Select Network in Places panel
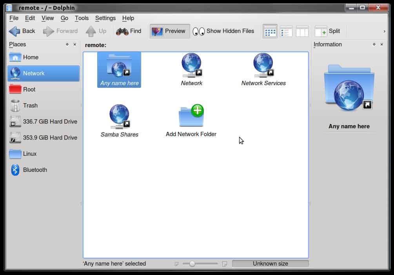Screen dimensions: 394x275 click(44, 73)
